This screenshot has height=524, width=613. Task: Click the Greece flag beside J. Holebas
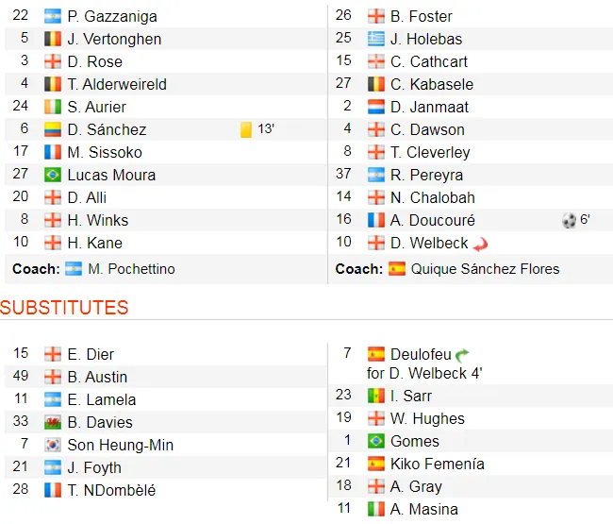click(x=375, y=39)
